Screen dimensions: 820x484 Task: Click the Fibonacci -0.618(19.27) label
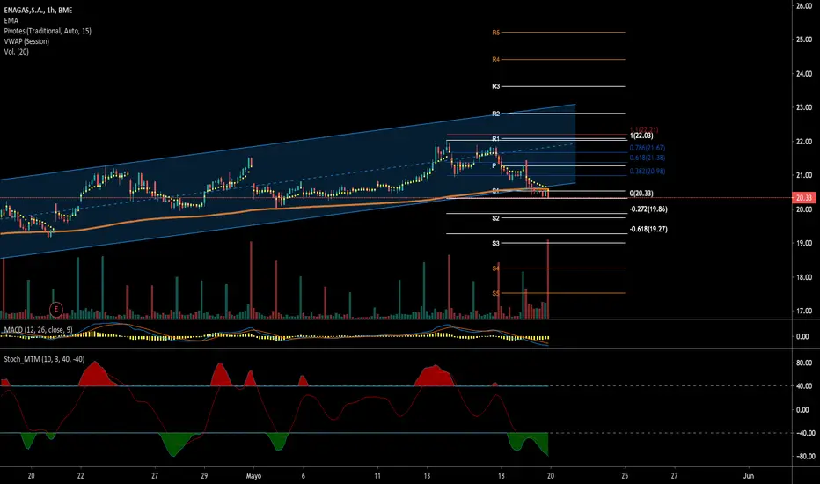click(x=648, y=229)
